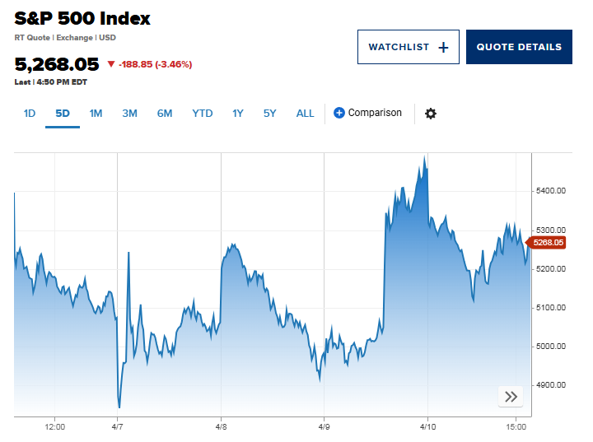Open QUOTE DETAILS page
The width and height of the screenshot is (593, 442).
click(519, 47)
